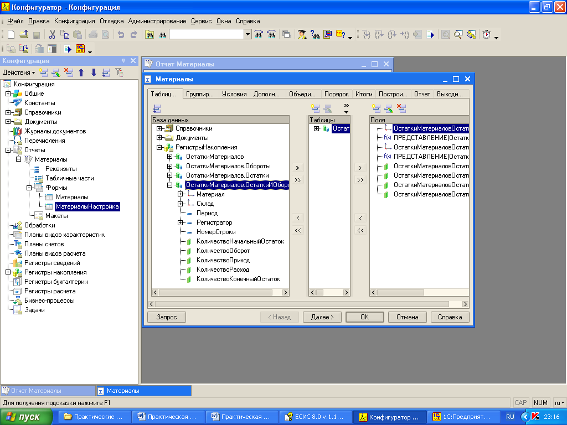Toggle the pin on Конфигурация panel
567x425 pixels.
tap(123, 61)
